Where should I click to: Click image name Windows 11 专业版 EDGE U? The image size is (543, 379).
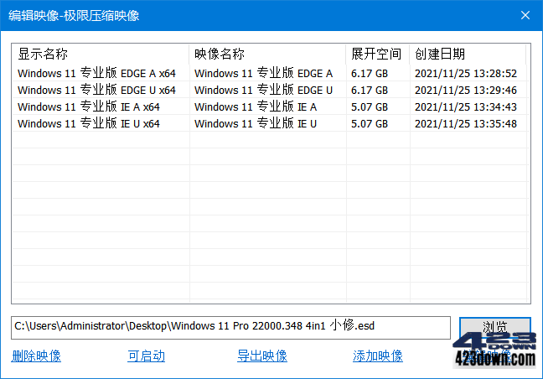coord(263,90)
